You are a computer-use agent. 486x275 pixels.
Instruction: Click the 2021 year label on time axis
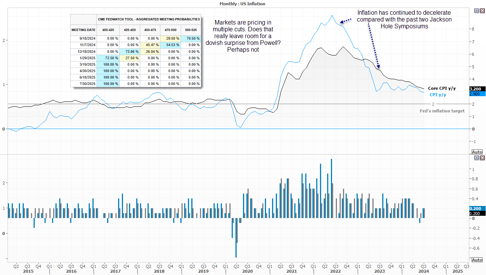coord(291,271)
